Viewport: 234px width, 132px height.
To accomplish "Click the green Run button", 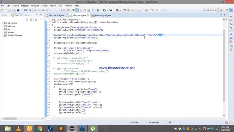I will click(104, 10).
